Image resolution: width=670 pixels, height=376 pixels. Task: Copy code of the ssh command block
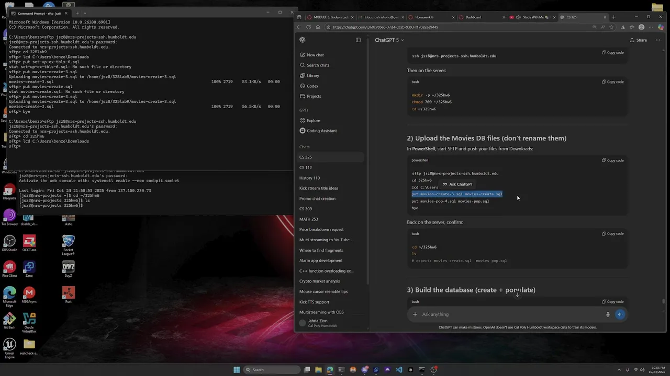(x=612, y=53)
